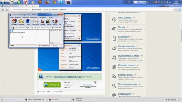Open Skype from the taskbar

[x=61, y=2]
